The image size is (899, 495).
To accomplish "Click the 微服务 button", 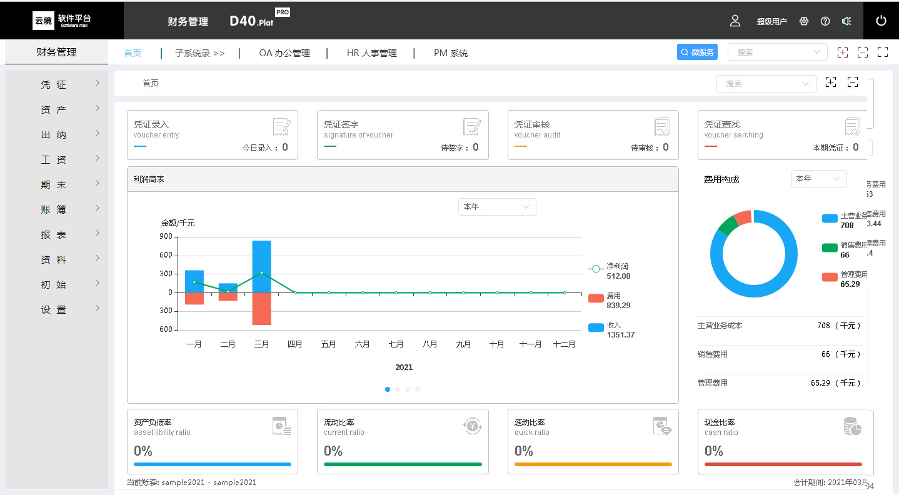I will (697, 52).
